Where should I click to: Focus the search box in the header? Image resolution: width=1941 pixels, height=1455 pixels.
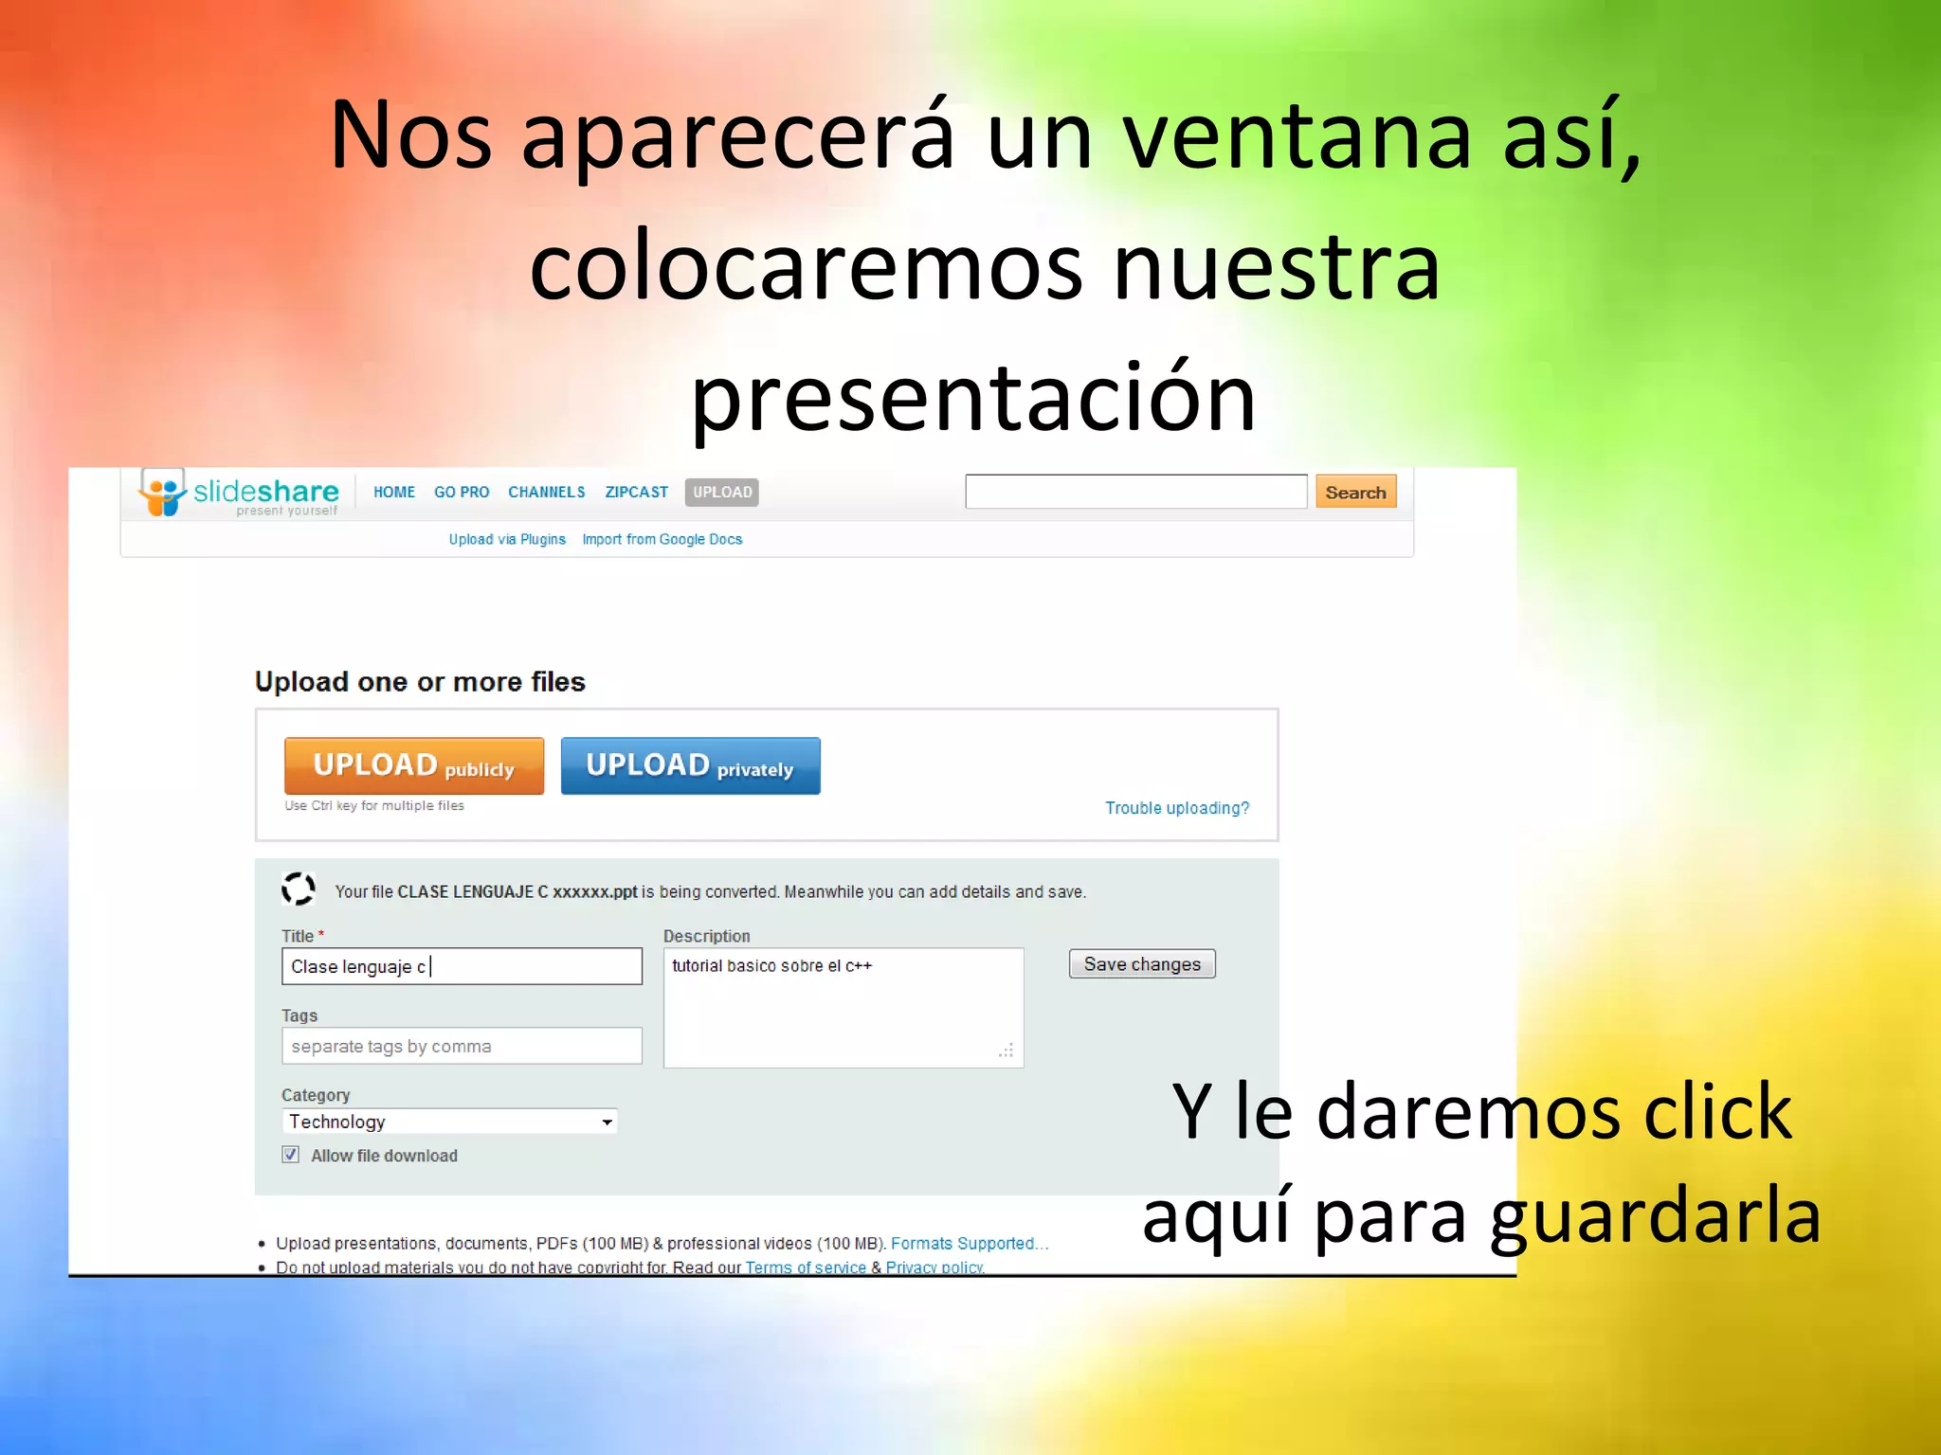(1136, 492)
